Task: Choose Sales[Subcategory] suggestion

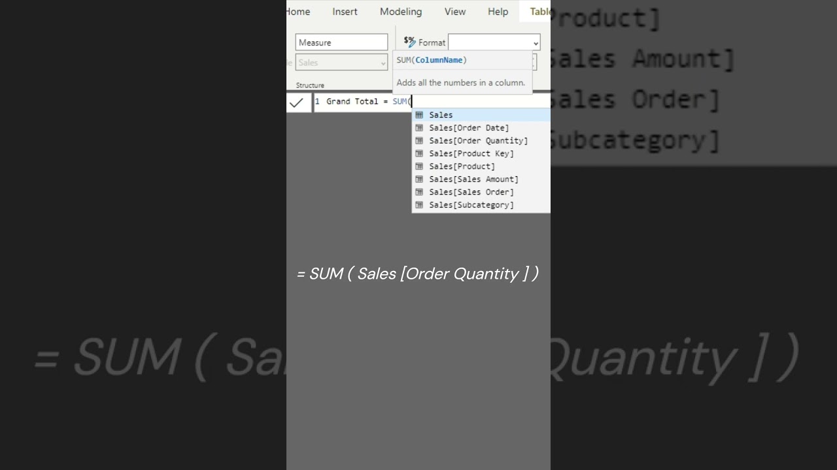Action: tap(481, 205)
